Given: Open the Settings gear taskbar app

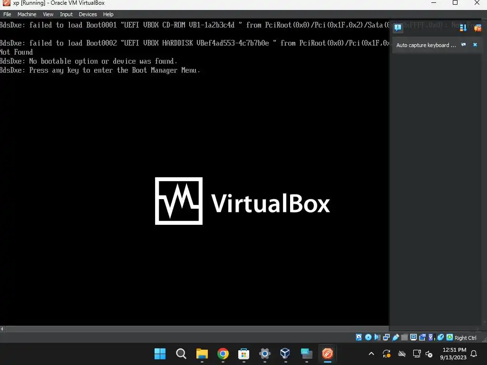Looking at the screenshot, I should (264, 354).
